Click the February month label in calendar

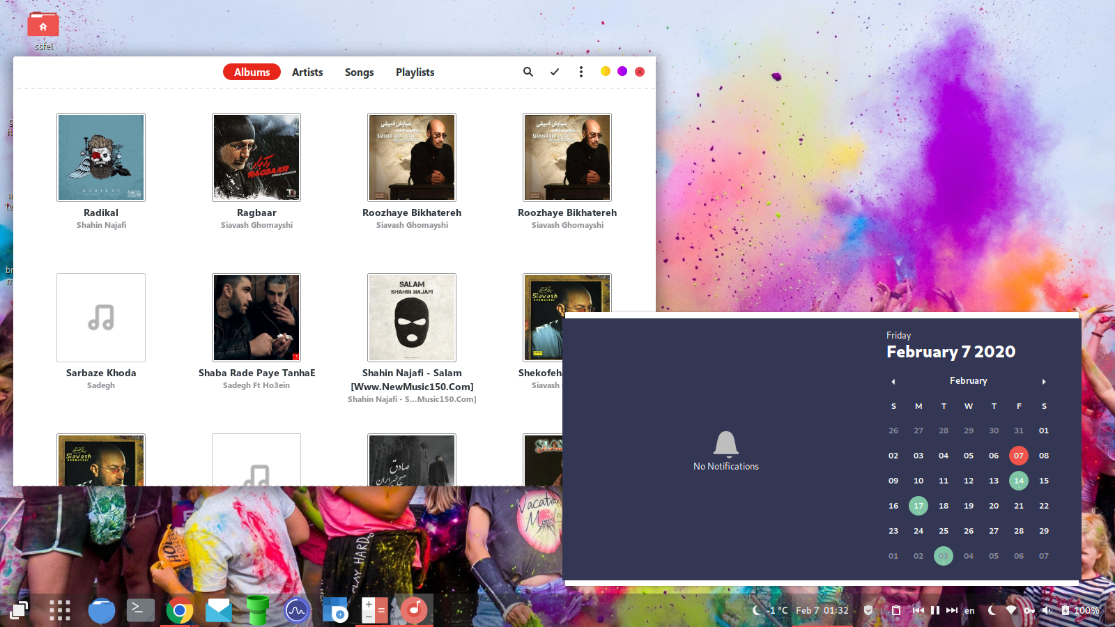[x=969, y=380]
